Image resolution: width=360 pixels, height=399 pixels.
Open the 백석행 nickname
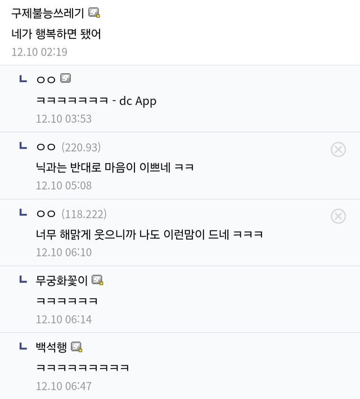(x=51, y=347)
